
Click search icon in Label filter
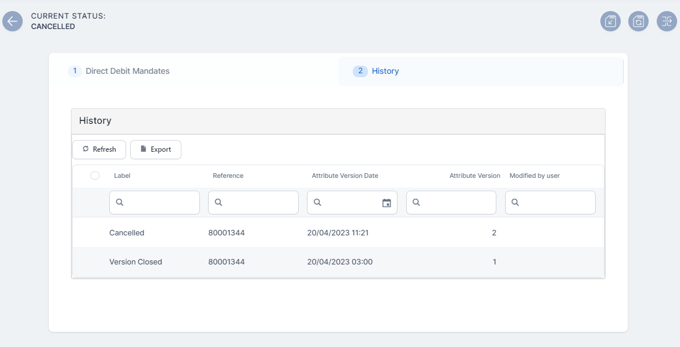[120, 203]
